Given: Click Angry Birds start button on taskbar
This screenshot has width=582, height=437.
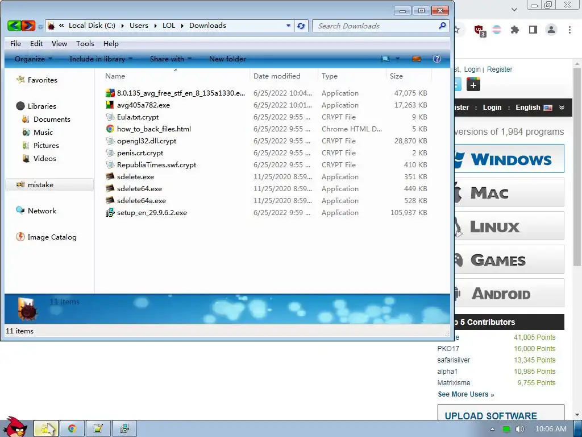Looking at the screenshot, I should click(15, 427).
